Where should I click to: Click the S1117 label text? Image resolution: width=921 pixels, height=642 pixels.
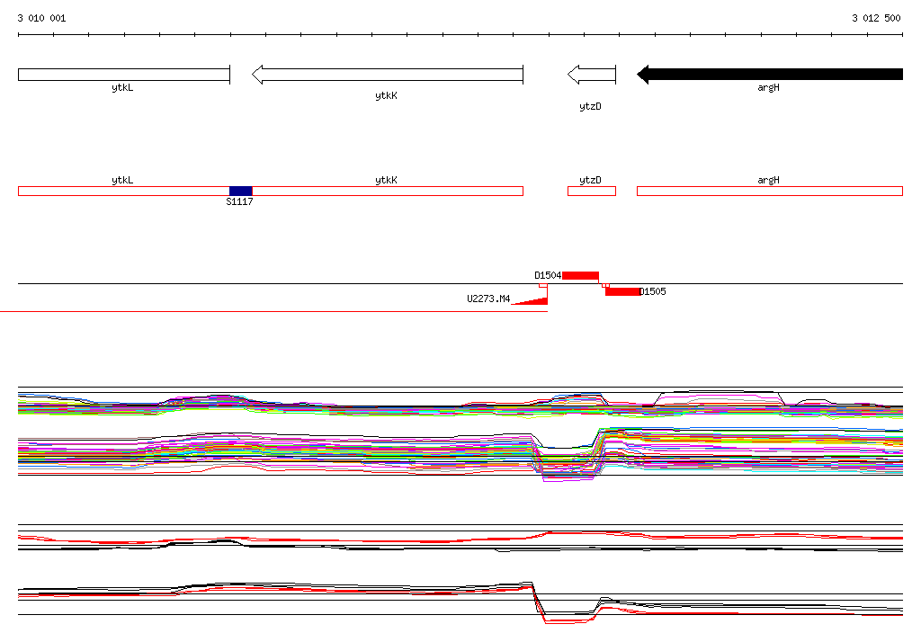[x=239, y=201]
